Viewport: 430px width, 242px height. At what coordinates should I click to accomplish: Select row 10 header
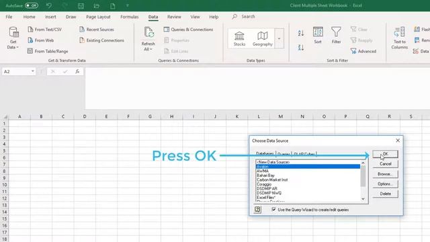5,185
